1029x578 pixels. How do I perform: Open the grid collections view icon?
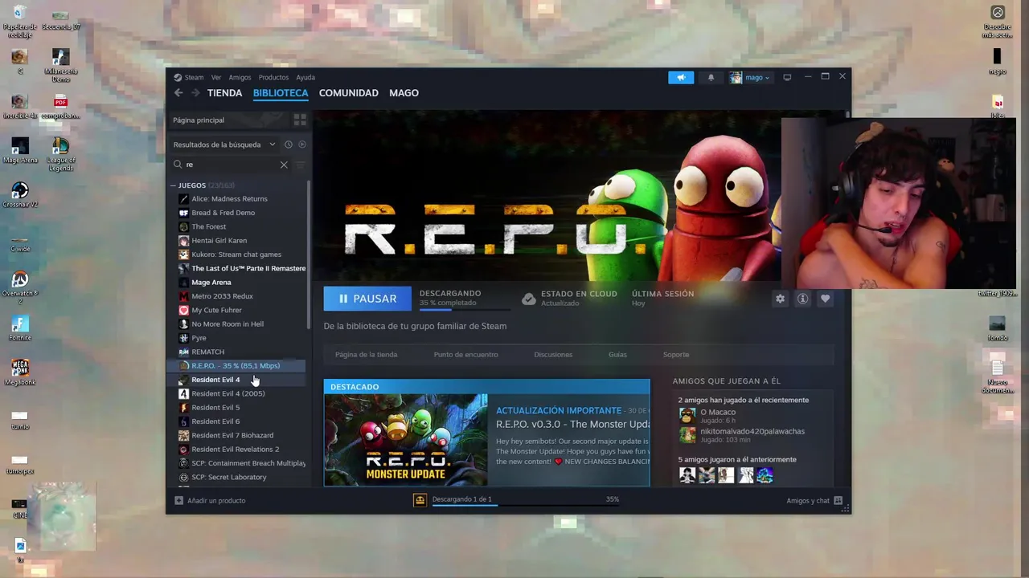[x=300, y=120]
